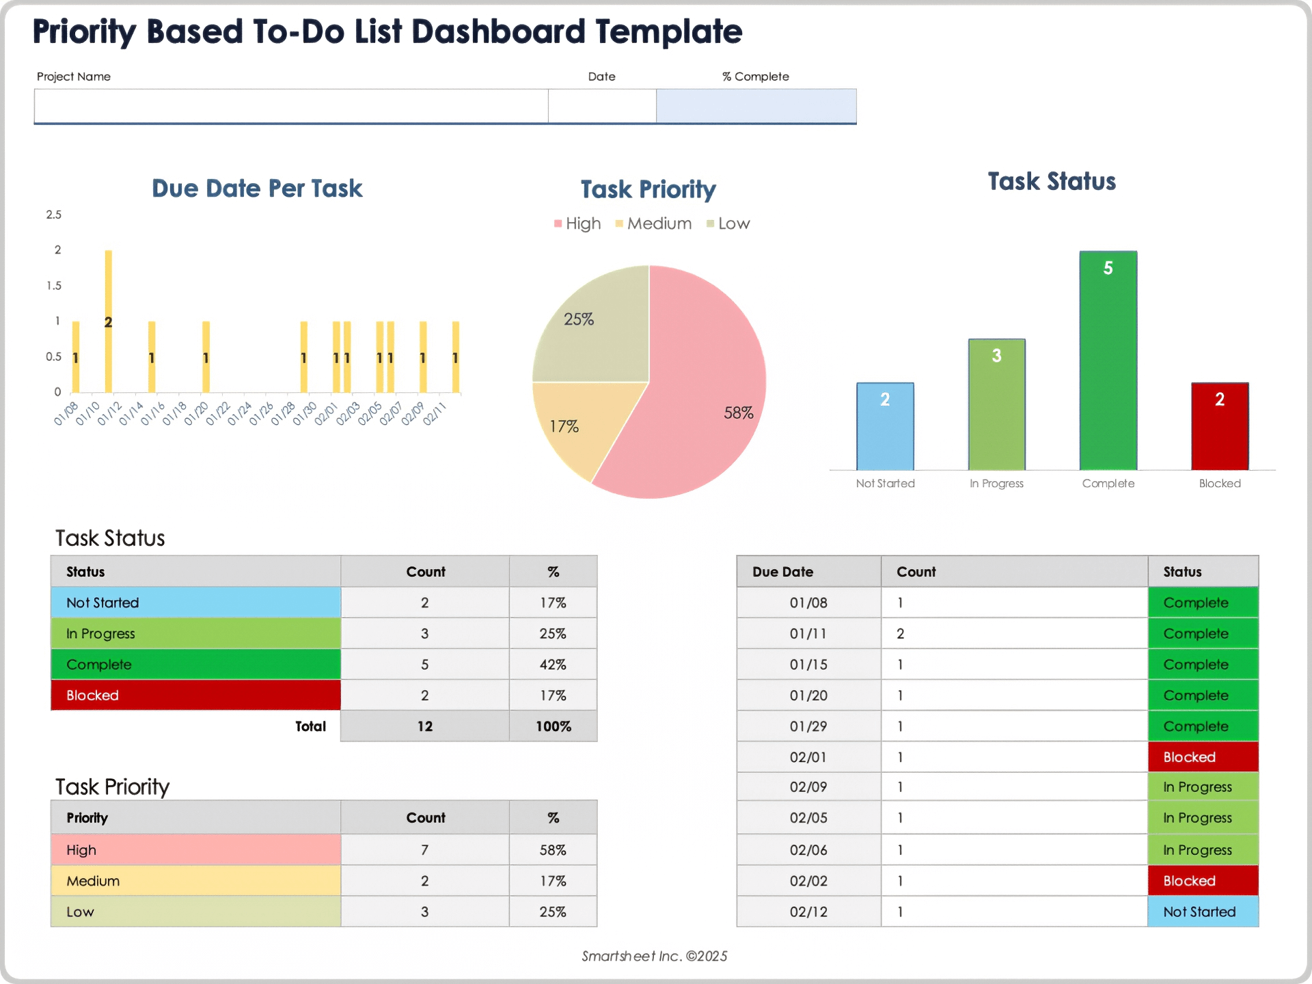Select the red High priority color swatch
This screenshot has width=1312, height=984.
pyautogui.click(x=195, y=849)
